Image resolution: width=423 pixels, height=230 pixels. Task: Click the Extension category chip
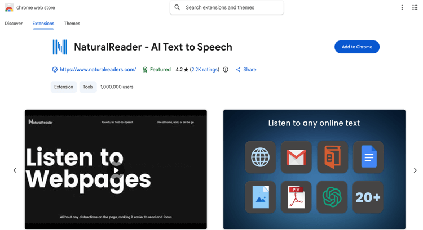click(64, 87)
